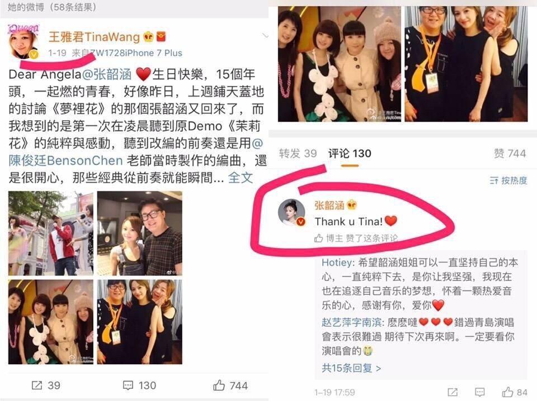Tap the repost icon showing 39
537x401 pixels.
coord(45,385)
